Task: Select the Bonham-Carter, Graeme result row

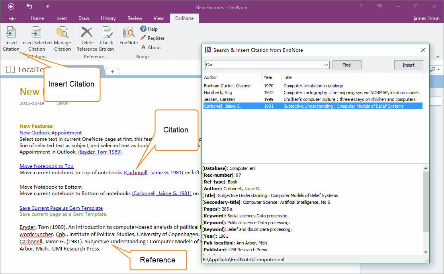Action: (x=313, y=86)
